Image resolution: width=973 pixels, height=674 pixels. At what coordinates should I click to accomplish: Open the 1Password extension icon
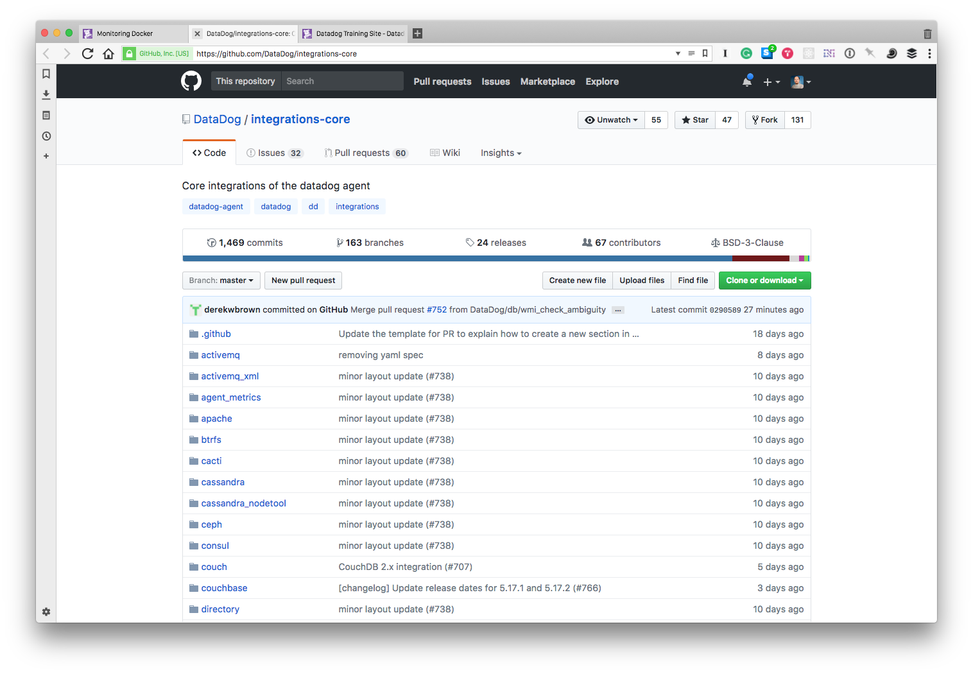coord(850,53)
